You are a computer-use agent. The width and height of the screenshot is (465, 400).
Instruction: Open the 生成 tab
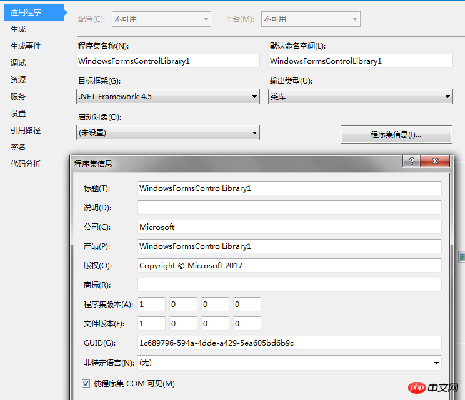point(18,29)
